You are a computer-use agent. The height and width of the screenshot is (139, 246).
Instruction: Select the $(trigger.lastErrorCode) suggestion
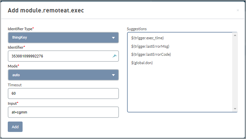(151, 54)
